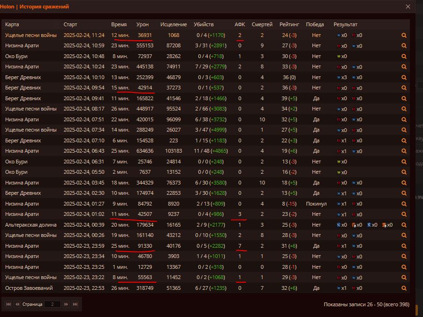Open magnifier for Берег Древних 09:54 battle
The image size is (423, 317).
[404, 88]
